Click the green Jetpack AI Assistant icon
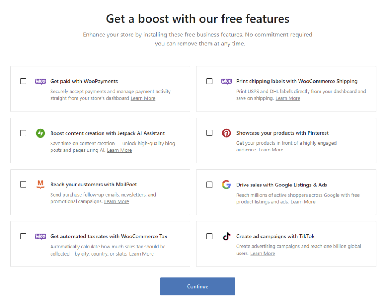This screenshot has height=304, width=386. [40, 133]
